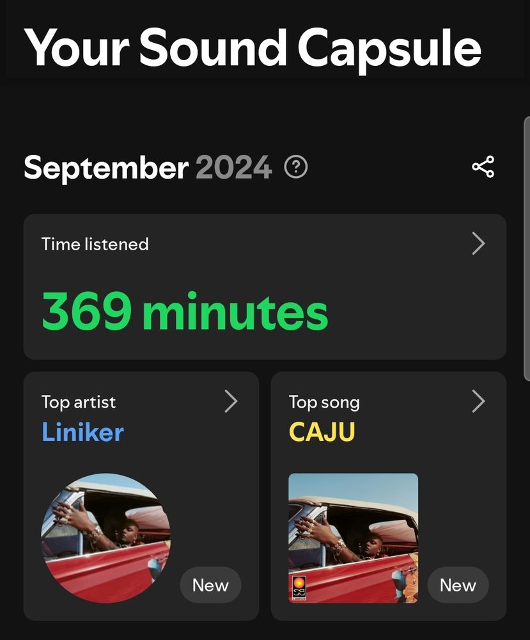Screen dimensions: 530x640
Task: Open the question mark help icon
Action: tap(295, 167)
